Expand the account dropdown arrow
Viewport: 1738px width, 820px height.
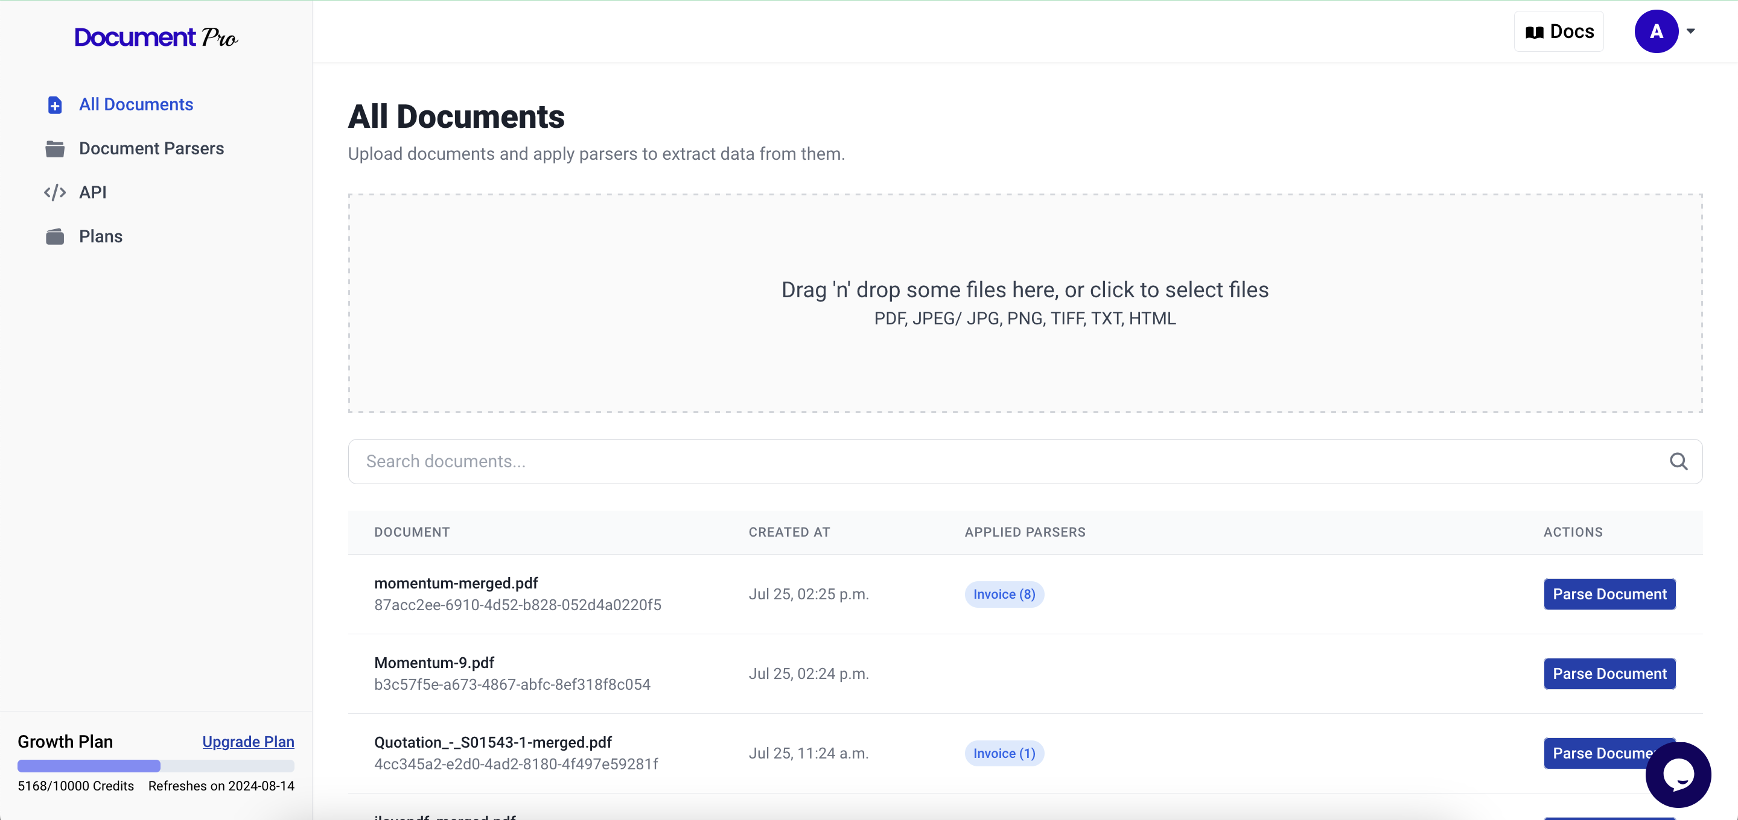[1691, 31]
